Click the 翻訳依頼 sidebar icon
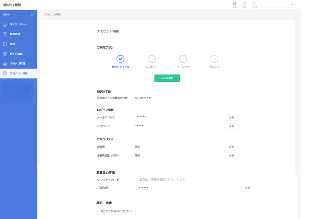Image resolution: width=309 pixels, height=219 pixels. click(x=5, y=35)
